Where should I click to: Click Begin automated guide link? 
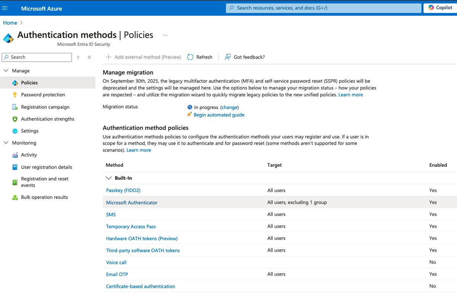point(219,115)
